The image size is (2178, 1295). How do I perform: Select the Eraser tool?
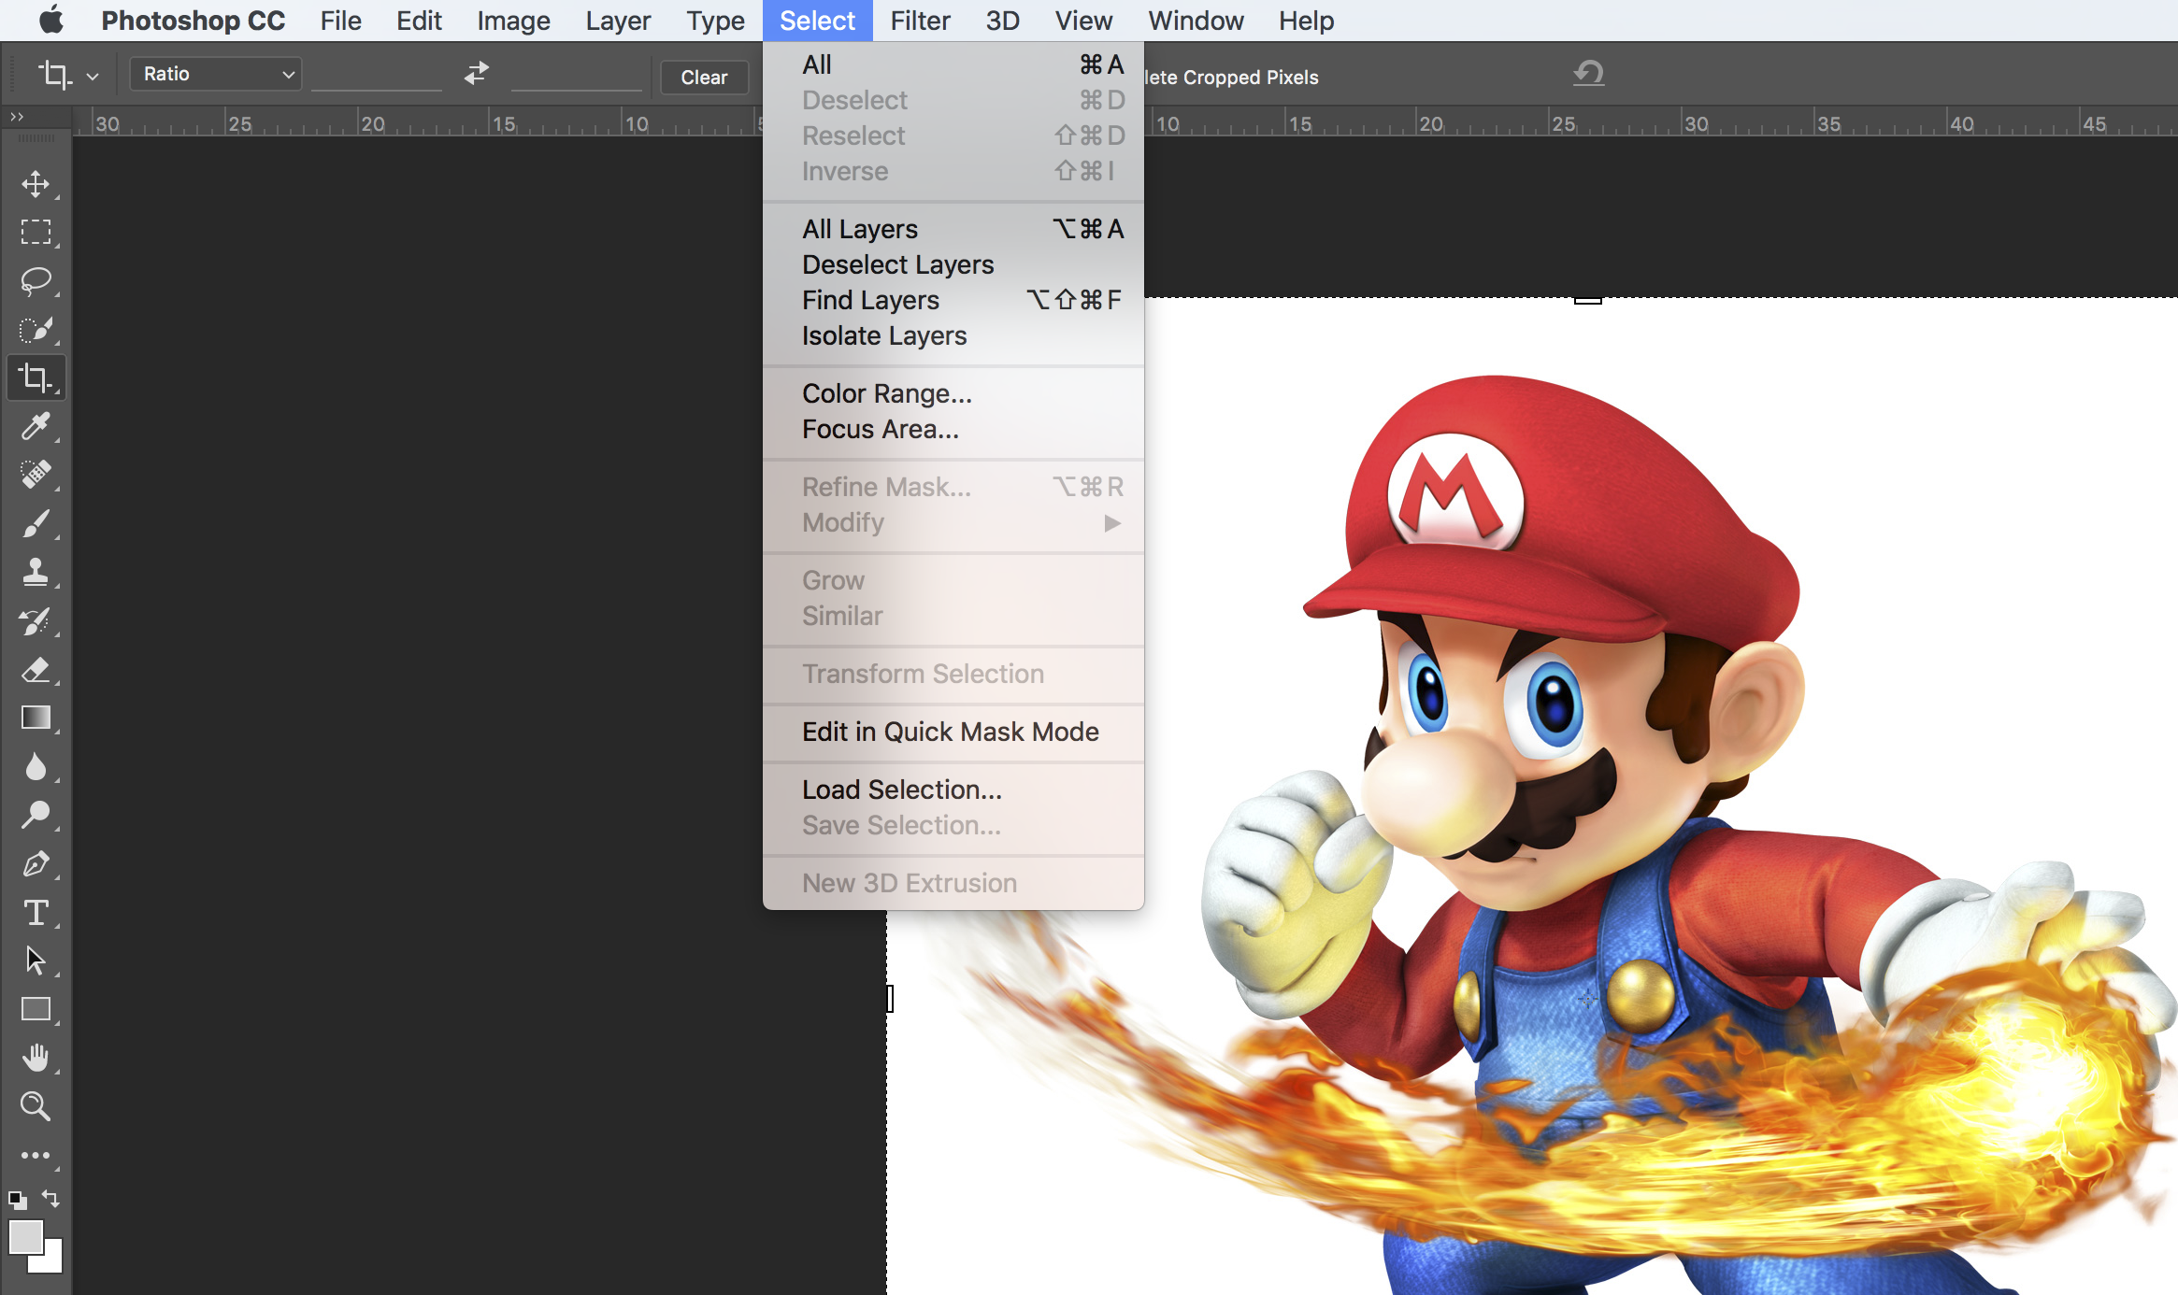tap(36, 670)
